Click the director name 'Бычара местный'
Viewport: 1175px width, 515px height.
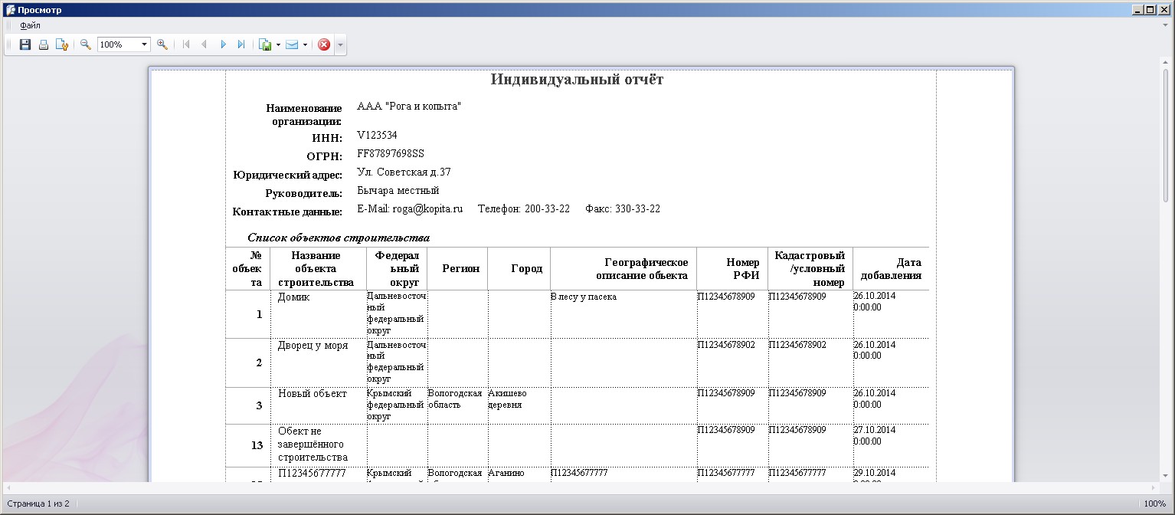pyautogui.click(x=398, y=190)
